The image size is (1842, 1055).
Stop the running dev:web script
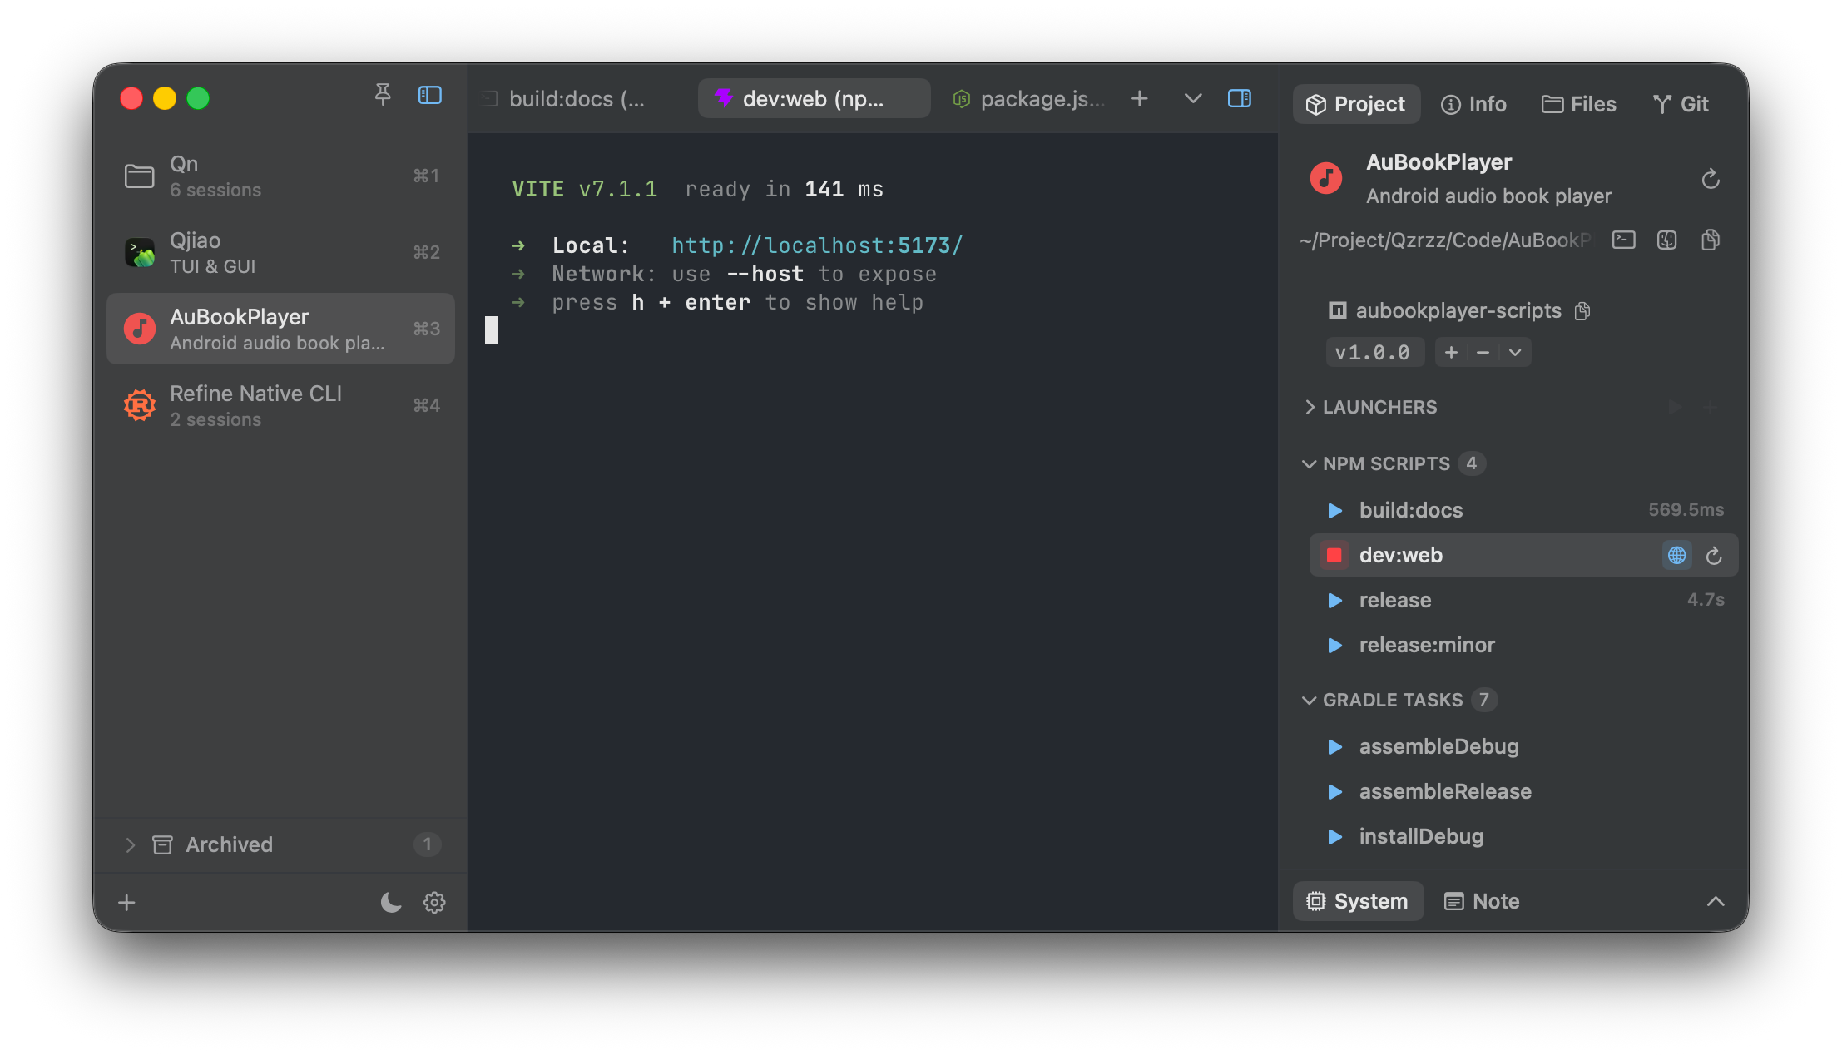1334,555
